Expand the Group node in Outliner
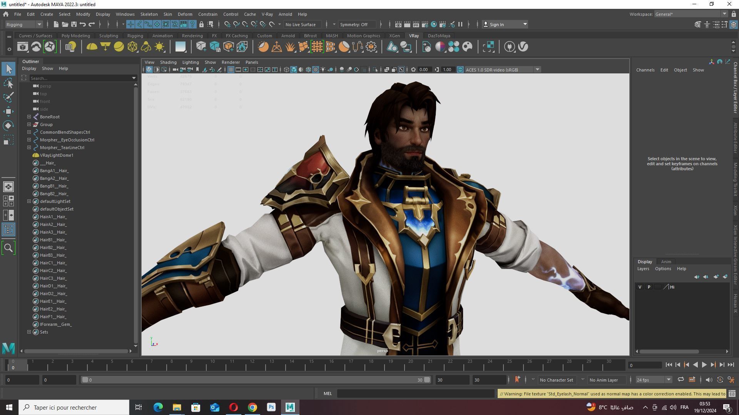This screenshot has height=415, width=739. click(29, 124)
